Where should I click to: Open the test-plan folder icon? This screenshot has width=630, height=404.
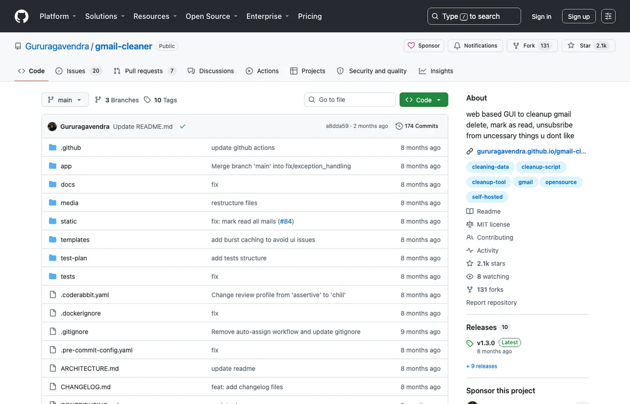pos(52,258)
